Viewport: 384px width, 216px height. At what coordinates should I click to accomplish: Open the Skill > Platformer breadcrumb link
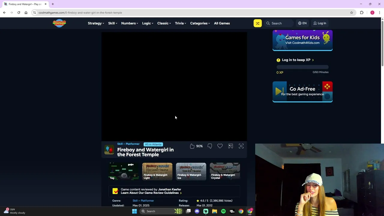coord(128,144)
